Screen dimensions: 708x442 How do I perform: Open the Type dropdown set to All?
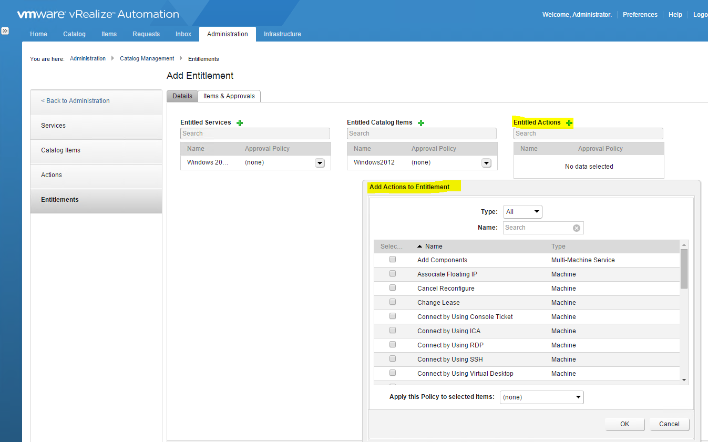tap(522, 212)
